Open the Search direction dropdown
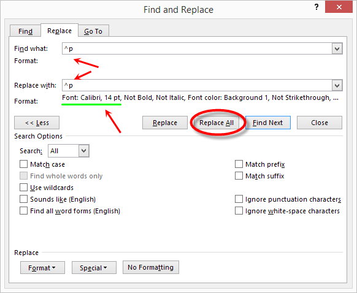 [83, 151]
